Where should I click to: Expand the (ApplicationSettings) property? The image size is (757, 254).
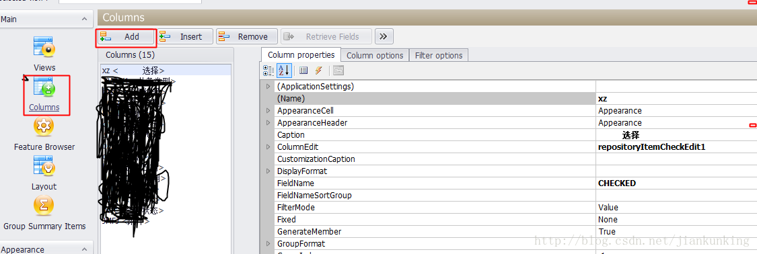point(268,87)
